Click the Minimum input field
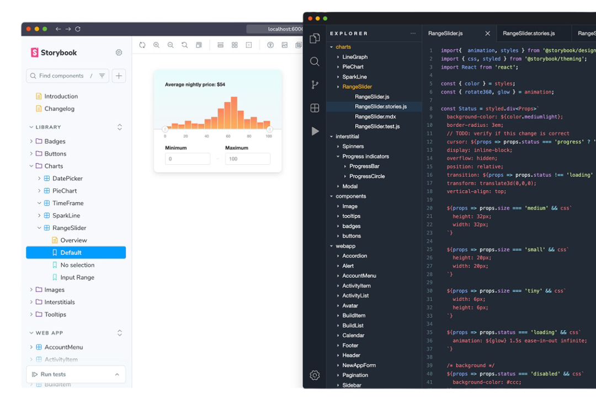Image resolution: width=596 pixels, height=403 pixels. (x=188, y=159)
